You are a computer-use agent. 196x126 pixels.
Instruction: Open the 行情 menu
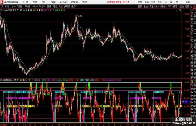[26, 2]
